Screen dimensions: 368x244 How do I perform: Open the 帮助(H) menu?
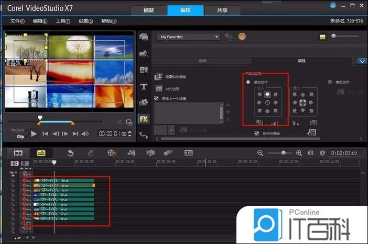(x=109, y=21)
